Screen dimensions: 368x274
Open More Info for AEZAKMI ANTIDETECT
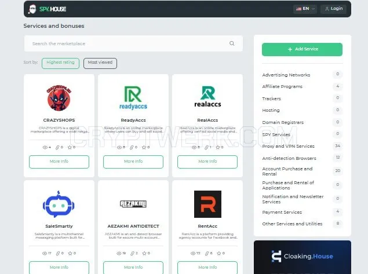click(133, 268)
